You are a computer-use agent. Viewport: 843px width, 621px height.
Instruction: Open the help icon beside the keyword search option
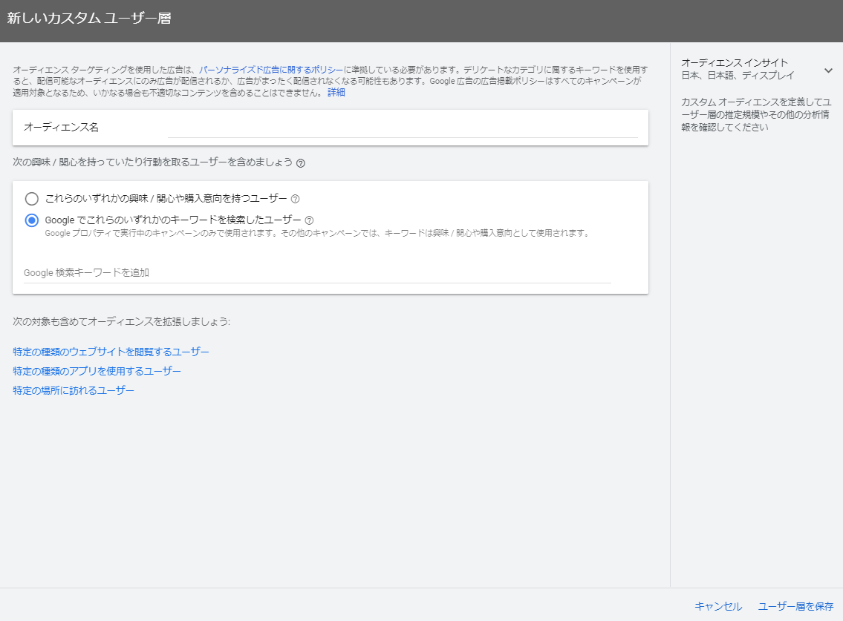pyautogui.click(x=307, y=220)
